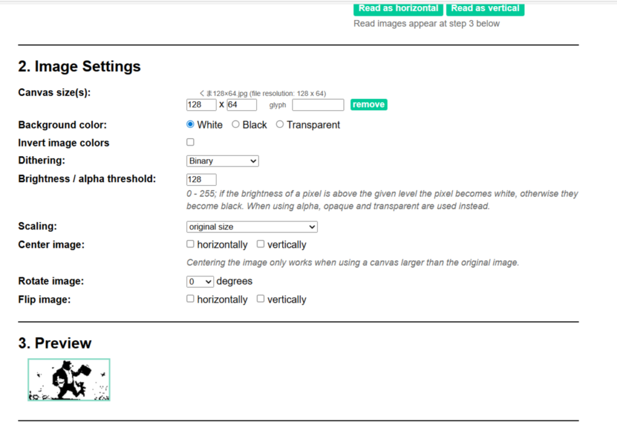Enable the Invert image colors checkbox
The width and height of the screenshot is (617, 425).
(190, 142)
